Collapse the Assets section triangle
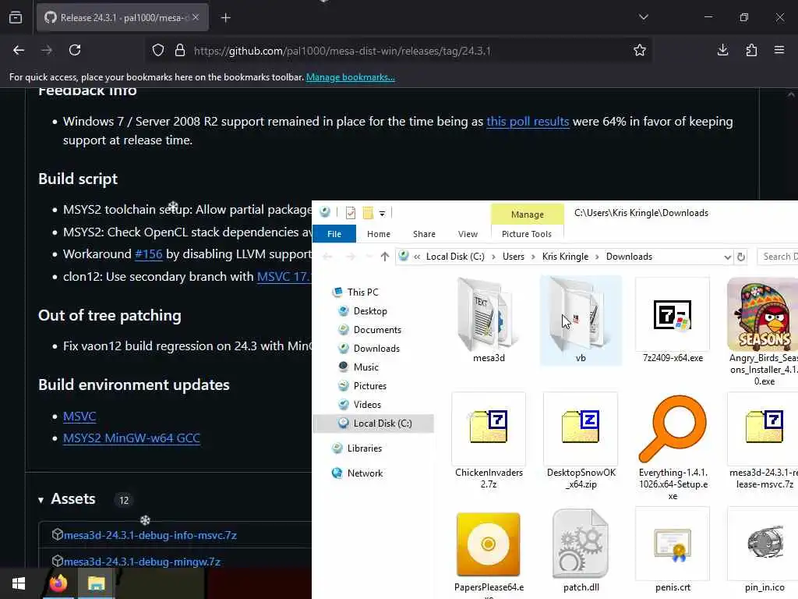The width and height of the screenshot is (798, 599). click(41, 500)
